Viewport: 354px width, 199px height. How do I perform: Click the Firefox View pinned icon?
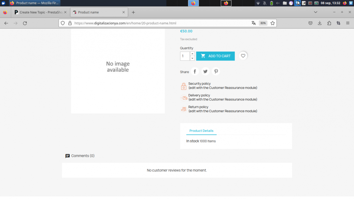(5, 12)
